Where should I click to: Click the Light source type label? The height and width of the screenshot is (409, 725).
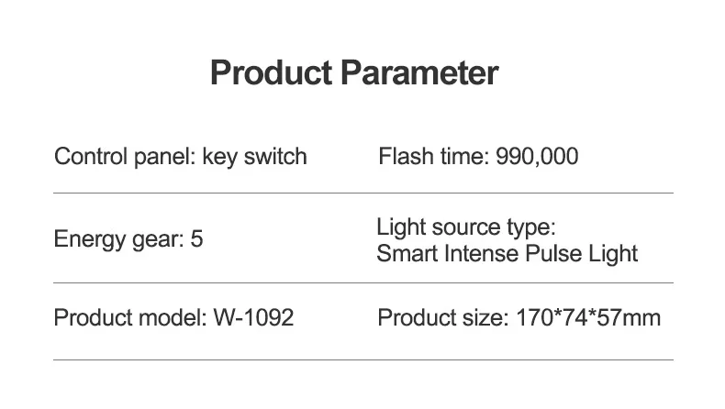point(466,227)
